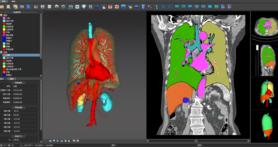Collapse the 网格 mesh group node

coord(1,52)
